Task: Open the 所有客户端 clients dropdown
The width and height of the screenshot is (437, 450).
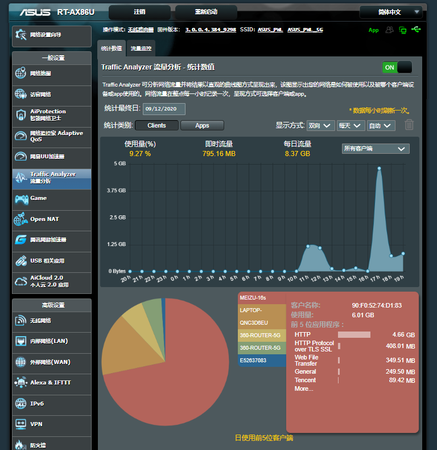Action: (376, 149)
